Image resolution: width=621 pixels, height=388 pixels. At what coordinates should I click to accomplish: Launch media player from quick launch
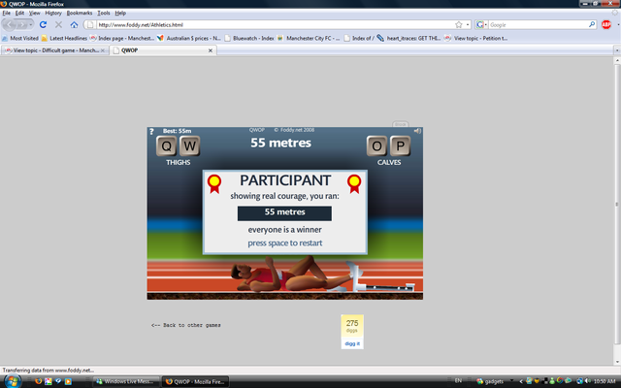tap(68, 381)
